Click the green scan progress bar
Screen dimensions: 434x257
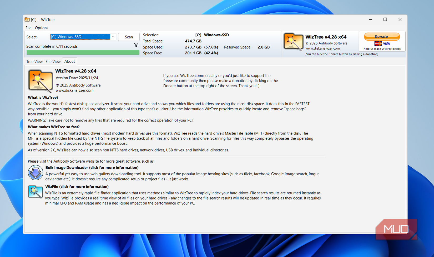coord(83,52)
